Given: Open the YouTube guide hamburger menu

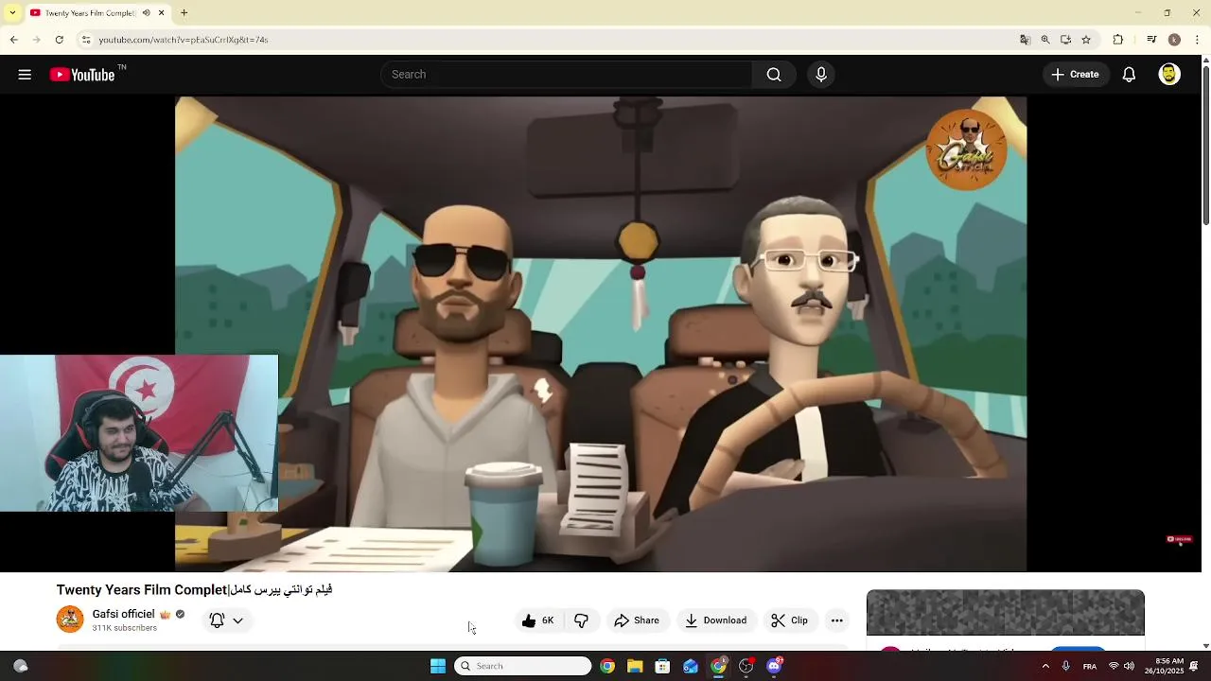Looking at the screenshot, I should 25,75.
